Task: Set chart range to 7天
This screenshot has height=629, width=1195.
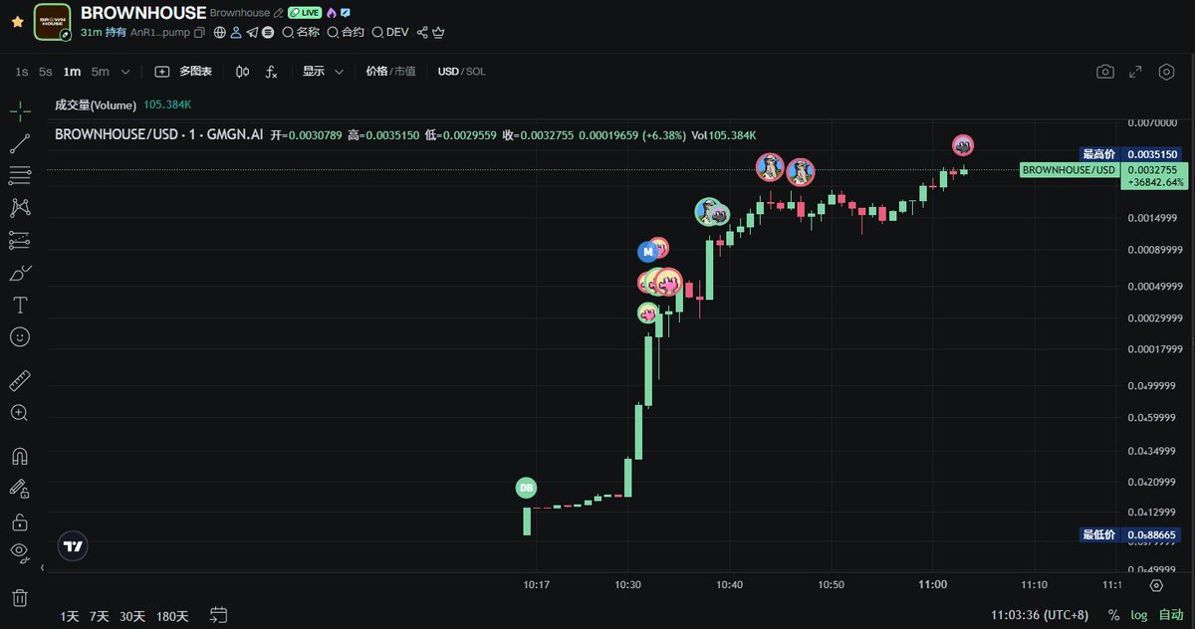Action: click(x=100, y=616)
